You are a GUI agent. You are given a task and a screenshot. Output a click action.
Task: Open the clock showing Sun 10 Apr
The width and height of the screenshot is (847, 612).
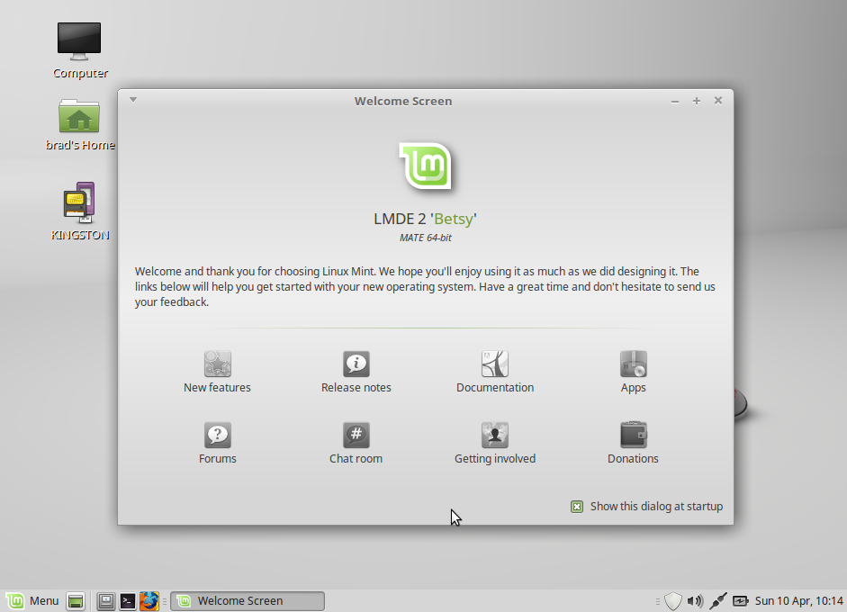coord(799,600)
